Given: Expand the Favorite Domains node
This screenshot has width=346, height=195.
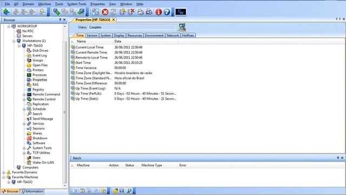Looking at the screenshot, I should click(4, 172).
